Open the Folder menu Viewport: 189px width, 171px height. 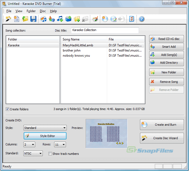31,11
